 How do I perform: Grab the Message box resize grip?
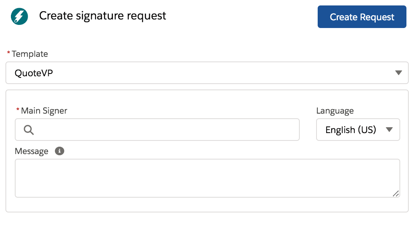396,193
